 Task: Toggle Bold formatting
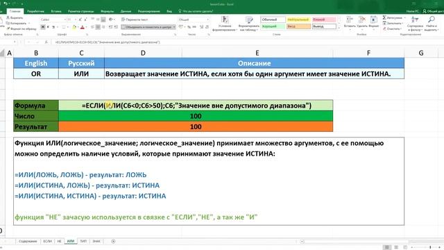point(43,27)
